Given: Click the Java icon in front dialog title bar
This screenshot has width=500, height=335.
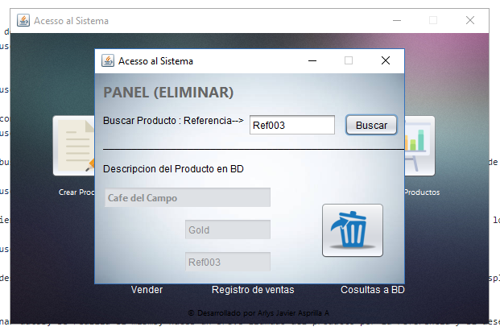Looking at the screenshot, I should [108, 60].
